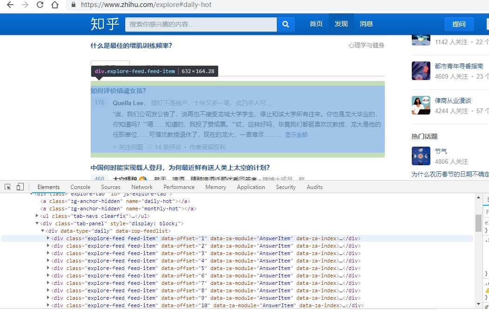Click the 提问 button
The width and height of the screenshot is (489, 310).
click(x=459, y=24)
